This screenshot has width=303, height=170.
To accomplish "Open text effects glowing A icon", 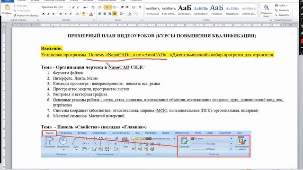I will click(x=78, y=14).
